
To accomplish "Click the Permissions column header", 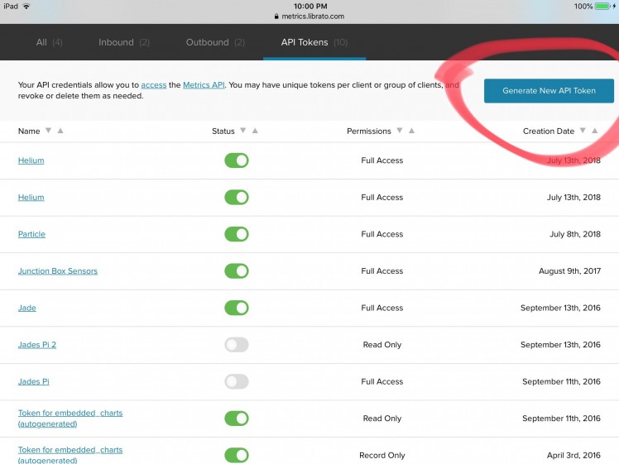I will click(369, 131).
